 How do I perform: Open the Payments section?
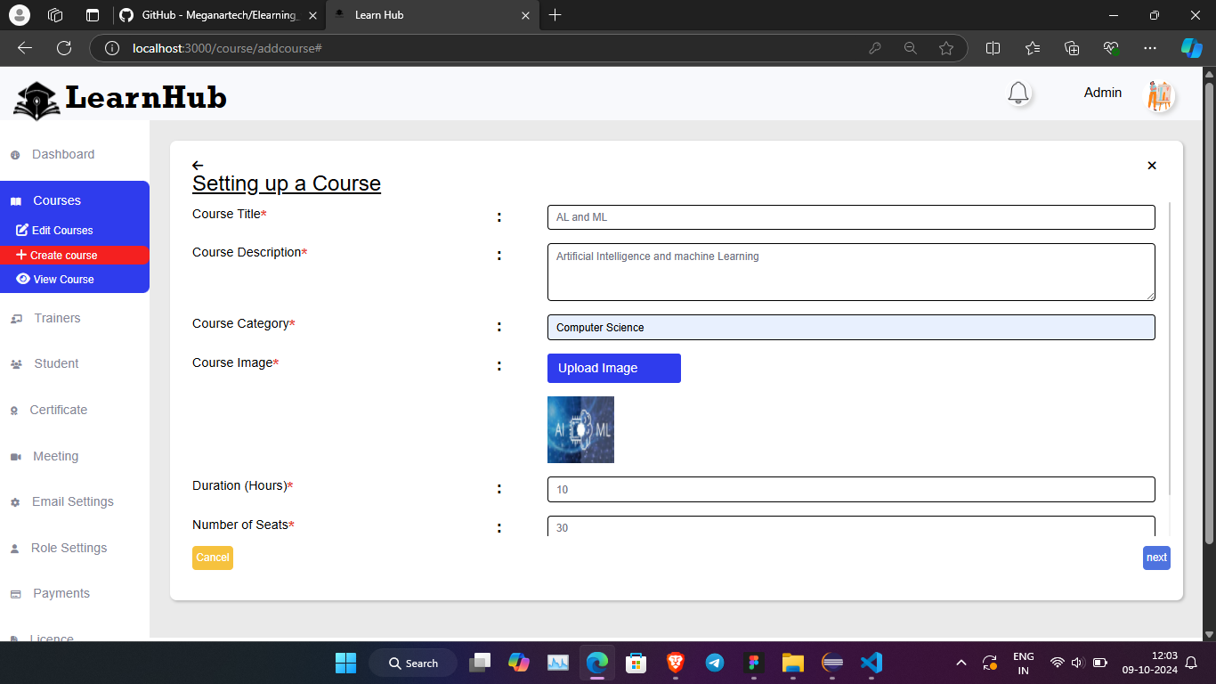(x=61, y=593)
